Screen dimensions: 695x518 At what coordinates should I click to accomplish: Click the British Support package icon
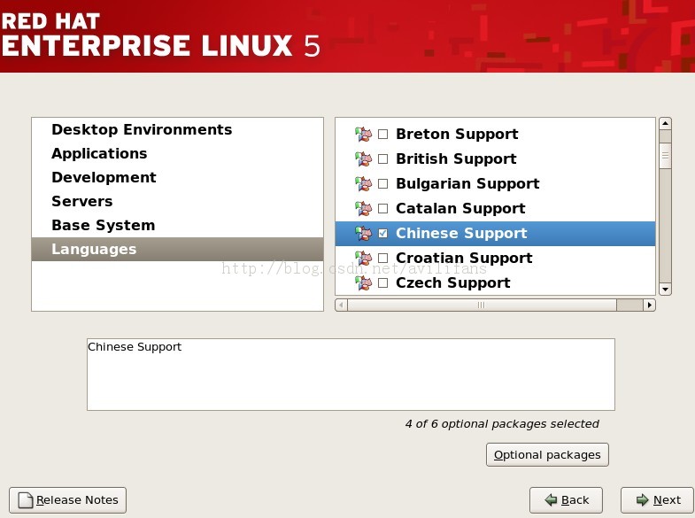363,159
